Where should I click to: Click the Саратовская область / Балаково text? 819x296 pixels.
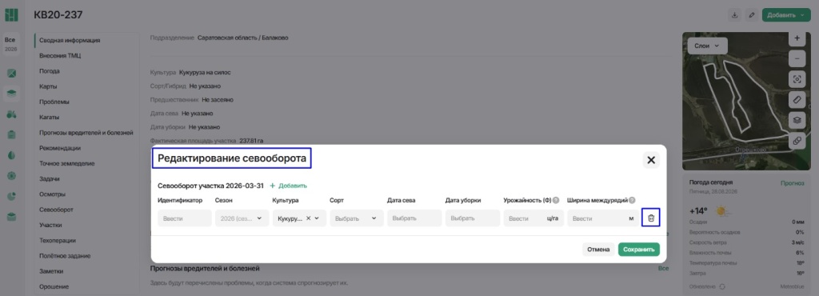[243, 38]
